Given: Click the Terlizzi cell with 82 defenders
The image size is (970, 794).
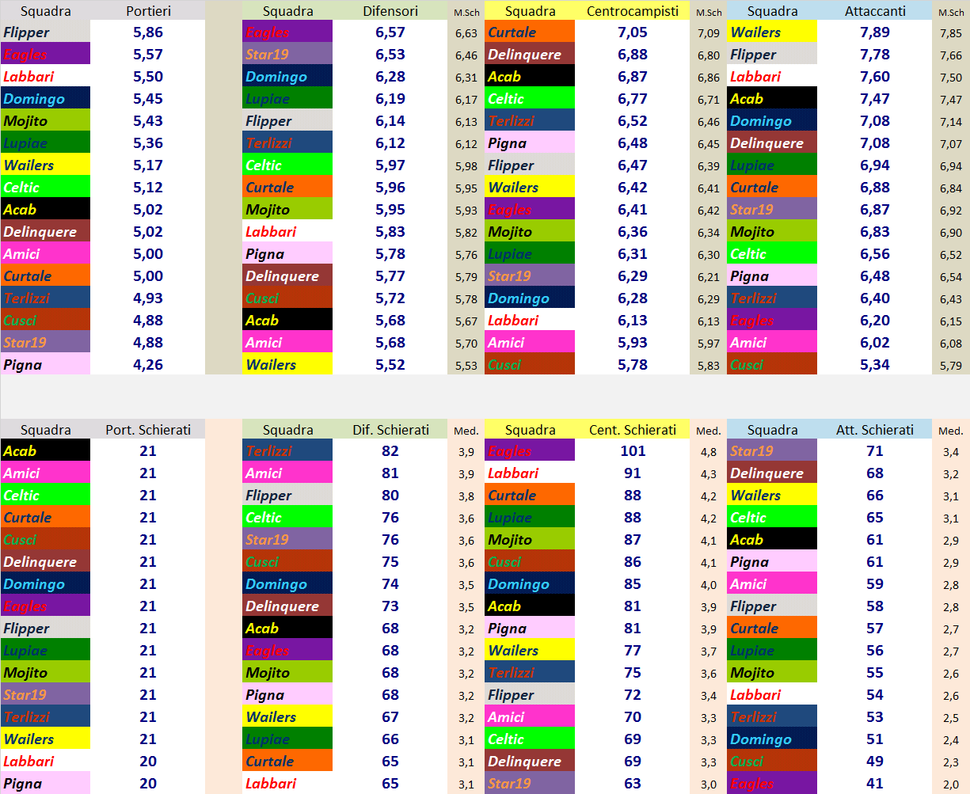Looking at the screenshot, I should pos(287,451).
